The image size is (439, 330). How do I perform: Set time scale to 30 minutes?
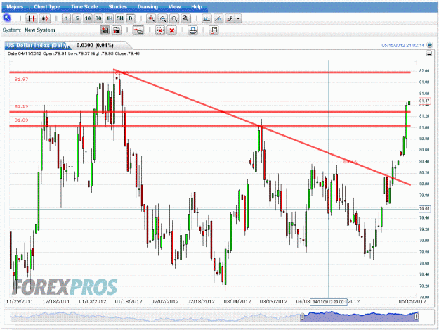click(98, 19)
